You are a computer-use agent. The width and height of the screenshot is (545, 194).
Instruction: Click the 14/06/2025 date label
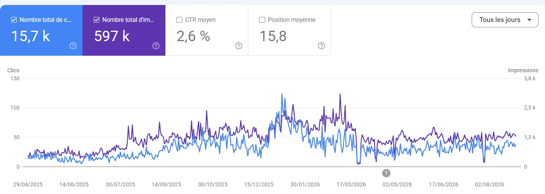74,184
